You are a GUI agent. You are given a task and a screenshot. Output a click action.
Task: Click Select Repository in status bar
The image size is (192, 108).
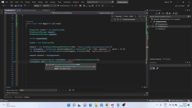coord(177,100)
